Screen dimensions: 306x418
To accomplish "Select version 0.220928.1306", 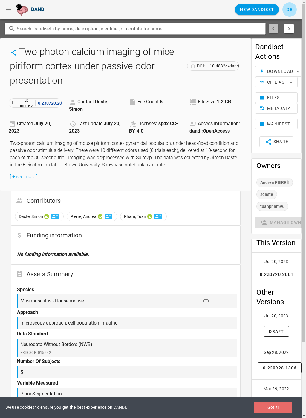I will tap(279, 368).
